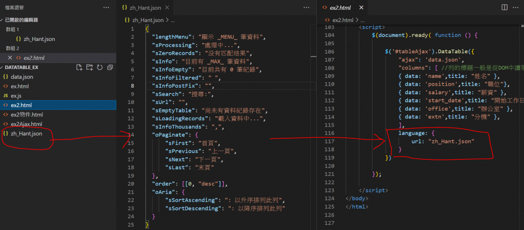Open more actions for zh_Hant.json editor group

[x=307, y=7]
